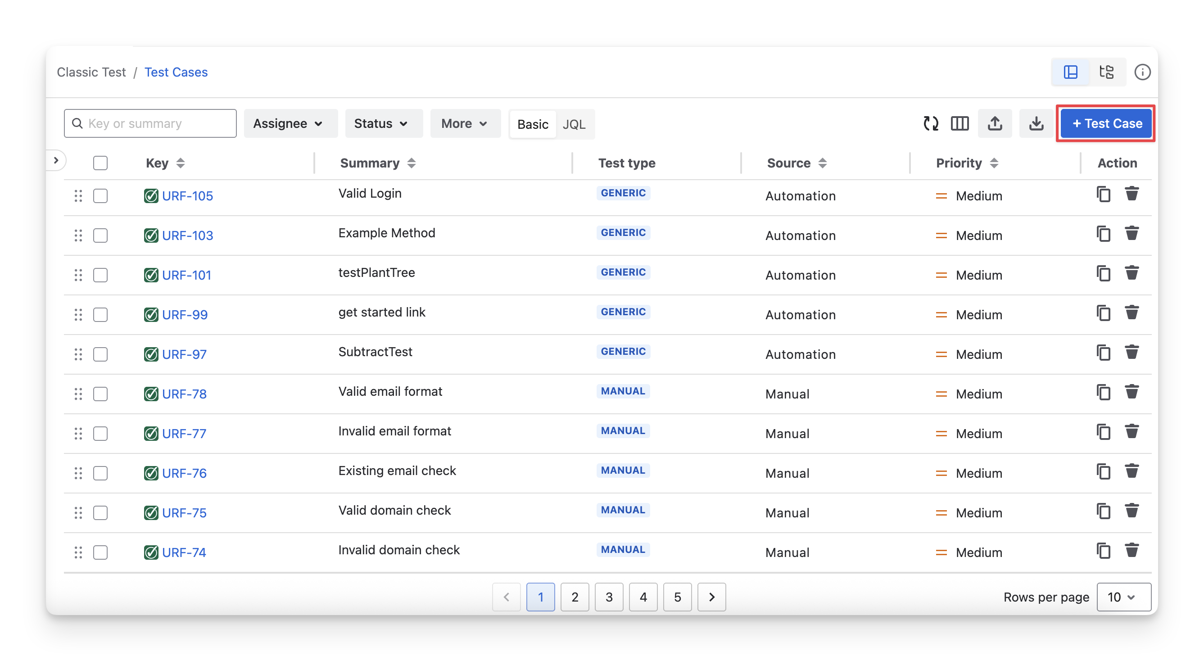The width and height of the screenshot is (1204, 661).
Task: Click the + Test Case button
Action: coord(1105,123)
